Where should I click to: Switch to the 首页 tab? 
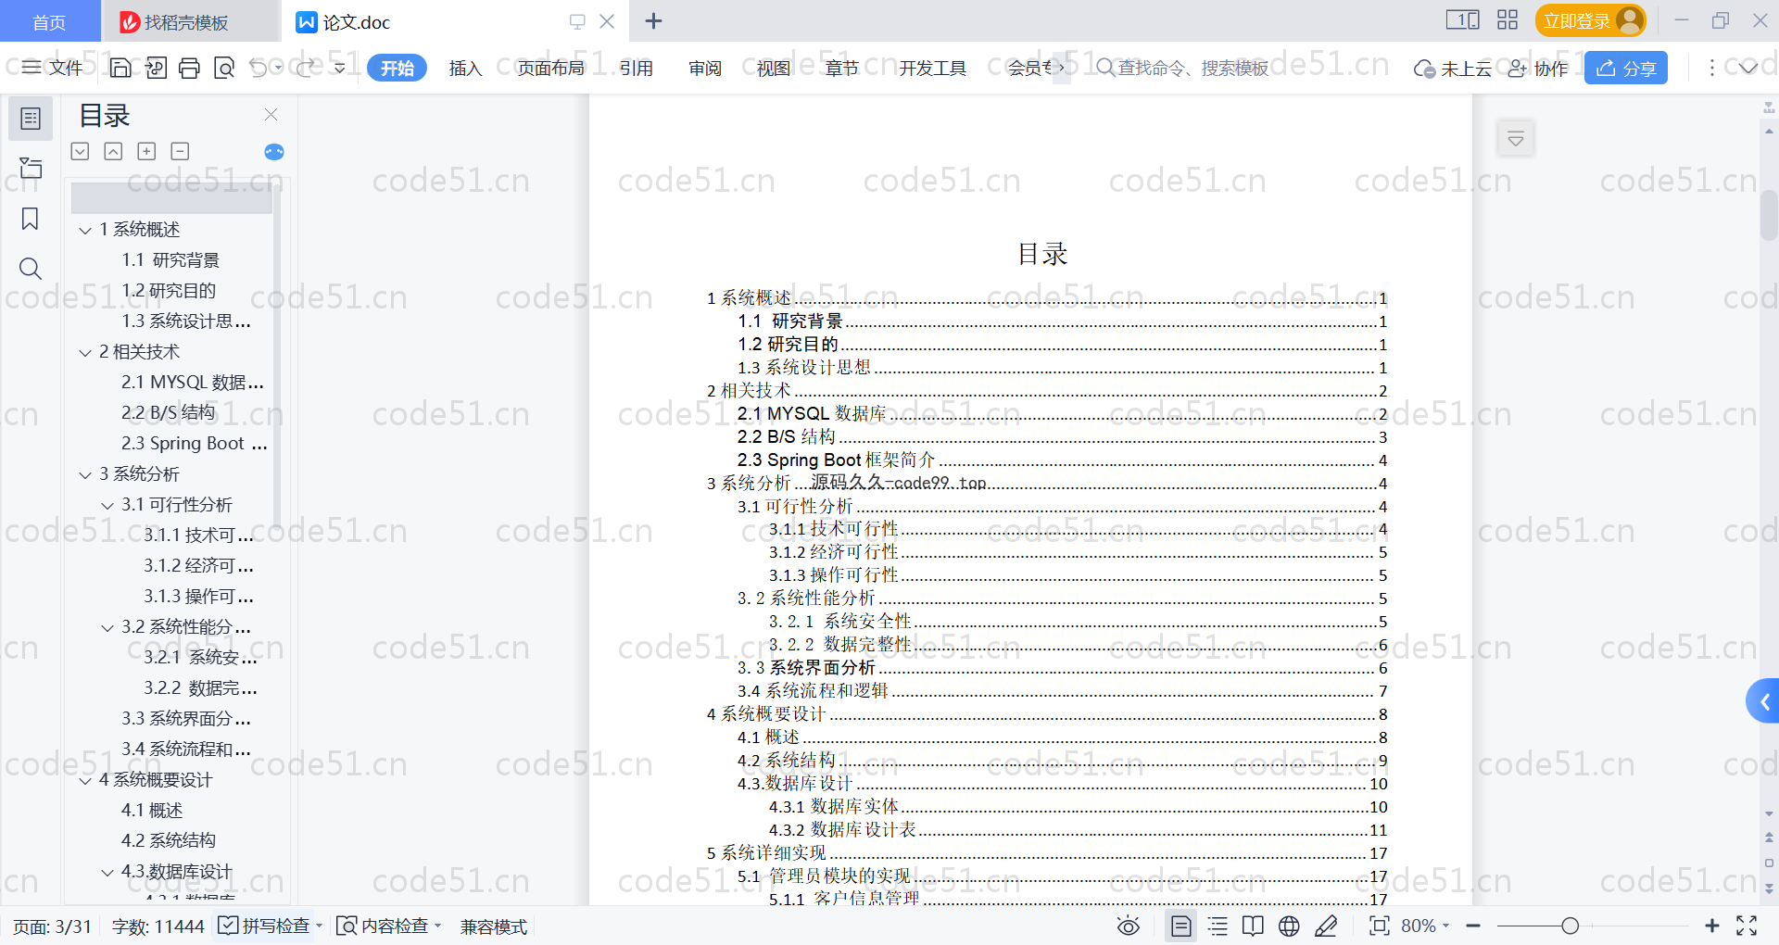pos(49,21)
